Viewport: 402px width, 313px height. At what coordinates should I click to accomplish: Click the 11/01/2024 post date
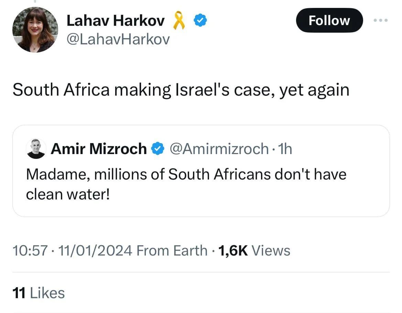point(95,250)
